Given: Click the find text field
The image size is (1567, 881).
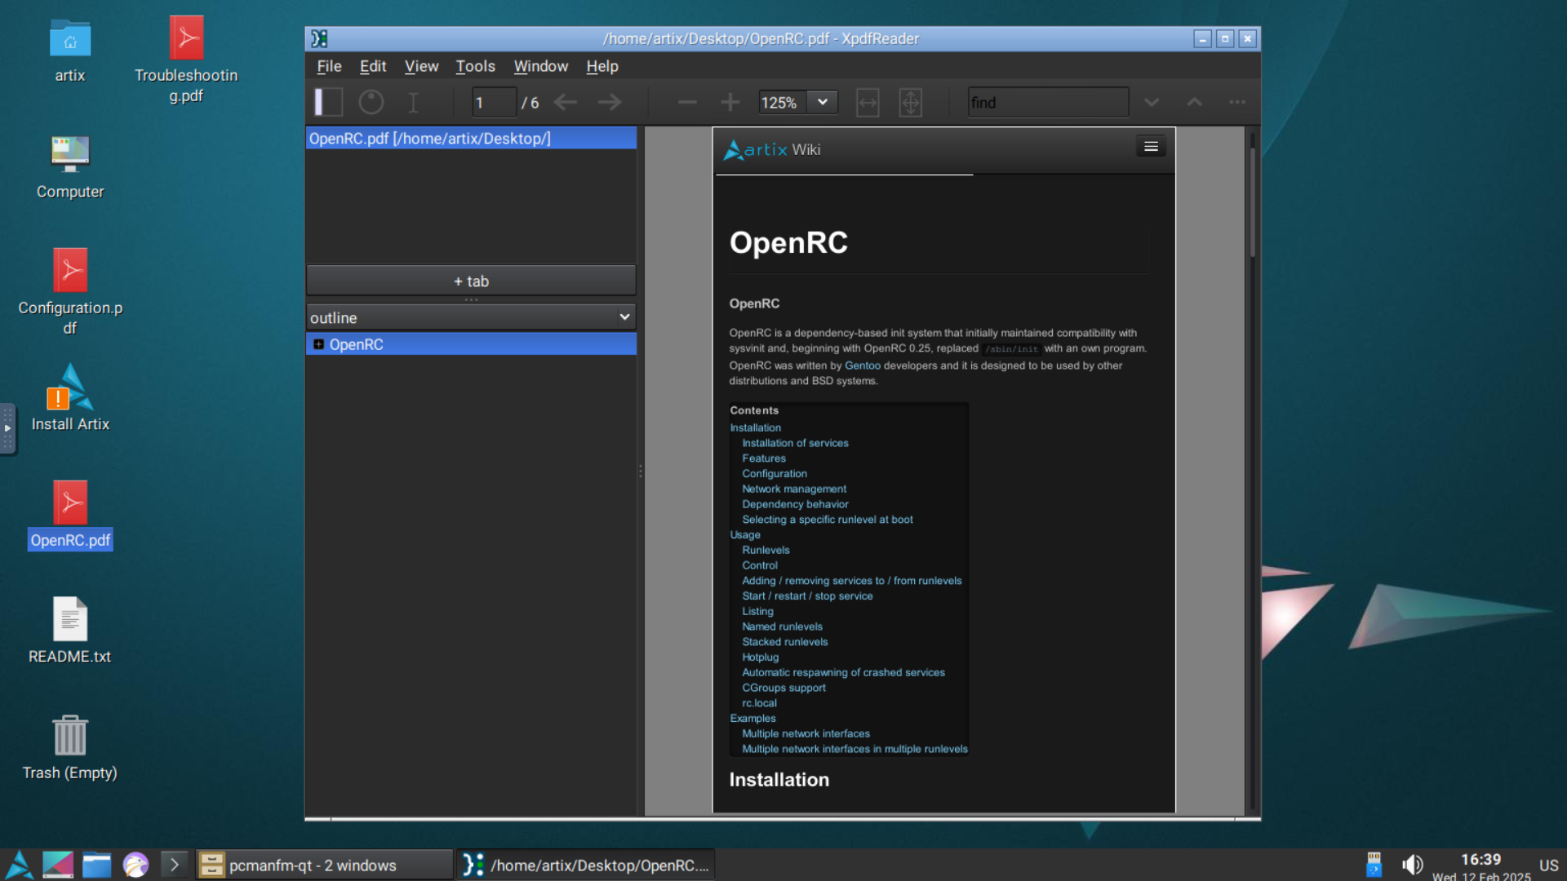Looking at the screenshot, I should pos(1048,103).
